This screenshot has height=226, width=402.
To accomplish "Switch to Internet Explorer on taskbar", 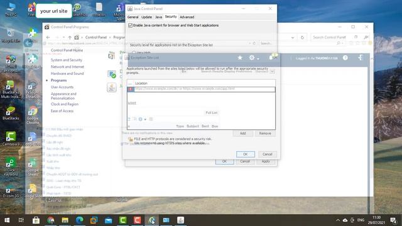I will [x=152, y=220].
